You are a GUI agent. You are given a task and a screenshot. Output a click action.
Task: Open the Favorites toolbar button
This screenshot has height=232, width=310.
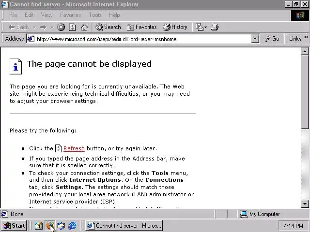tap(142, 27)
